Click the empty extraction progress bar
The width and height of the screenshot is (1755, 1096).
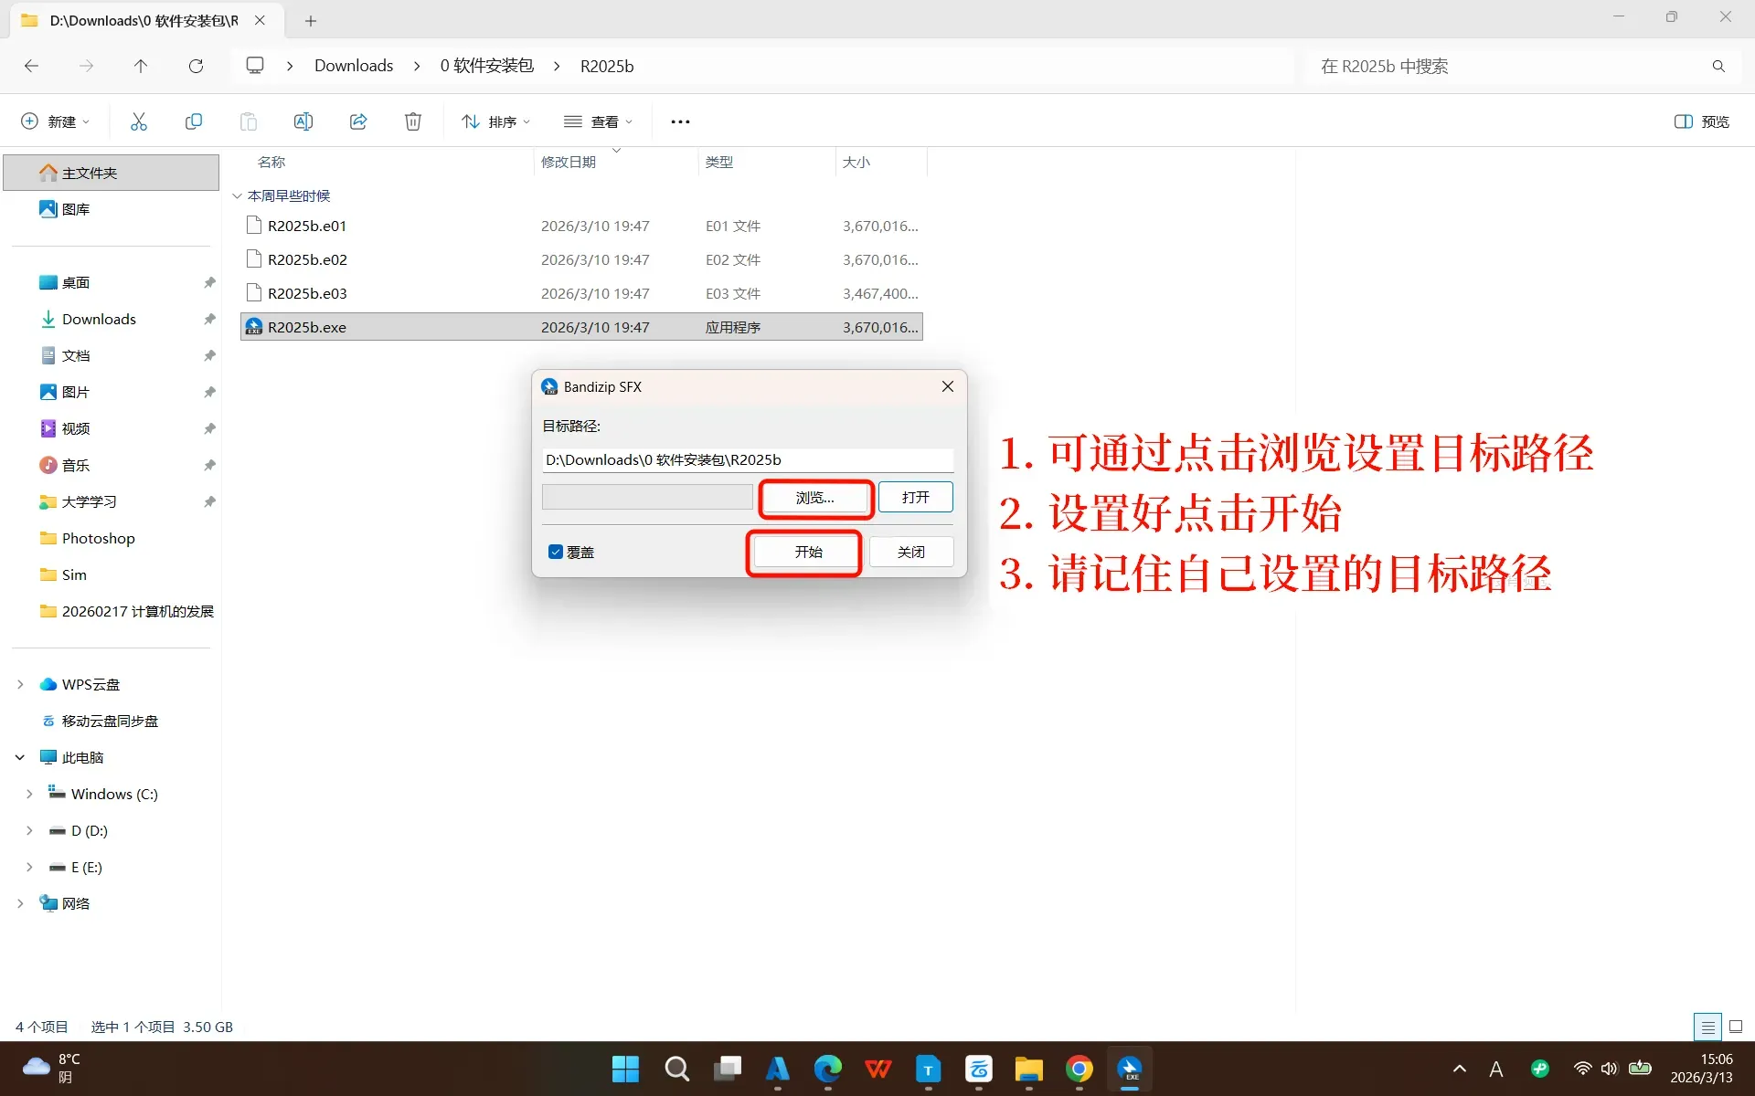pos(647,497)
